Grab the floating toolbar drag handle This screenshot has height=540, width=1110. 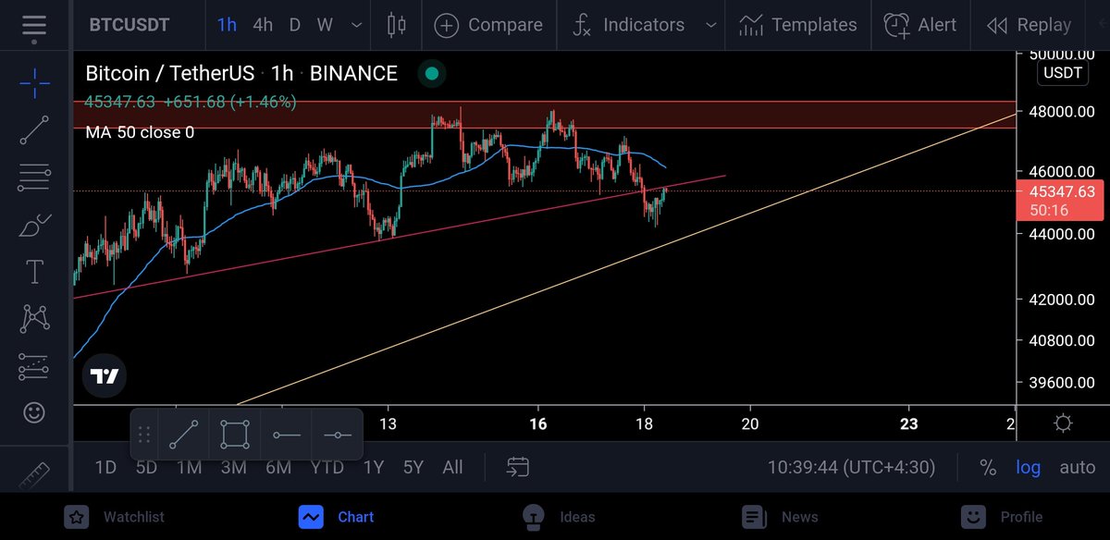pos(143,435)
